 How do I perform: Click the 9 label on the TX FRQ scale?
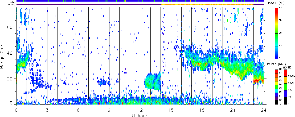281,104
